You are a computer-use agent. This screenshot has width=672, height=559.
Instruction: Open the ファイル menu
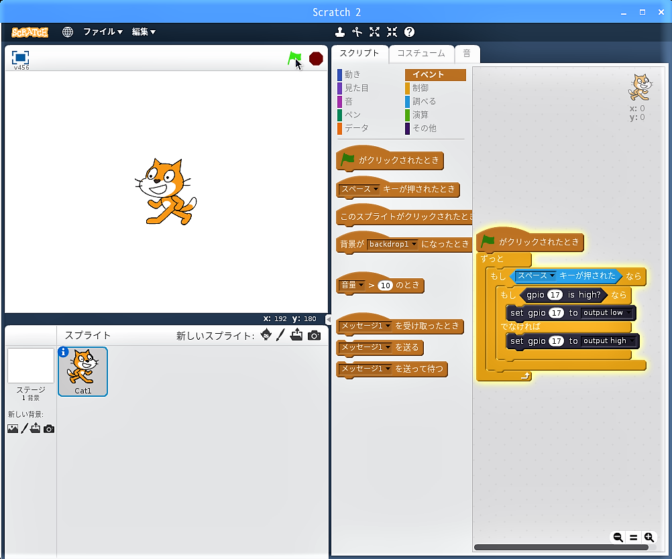[x=103, y=32]
